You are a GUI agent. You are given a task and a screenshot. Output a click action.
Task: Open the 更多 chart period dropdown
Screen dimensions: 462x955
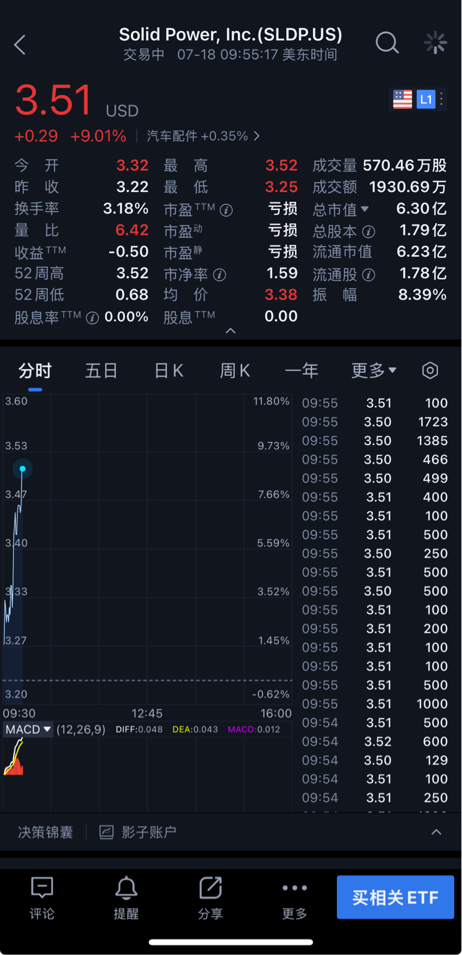pos(374,370)
